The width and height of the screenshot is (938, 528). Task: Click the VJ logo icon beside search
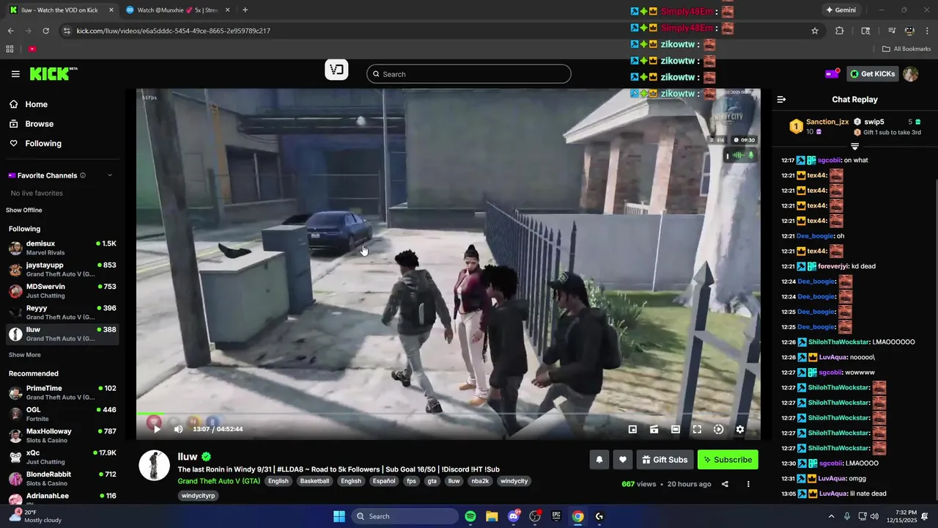coord(336,70)
